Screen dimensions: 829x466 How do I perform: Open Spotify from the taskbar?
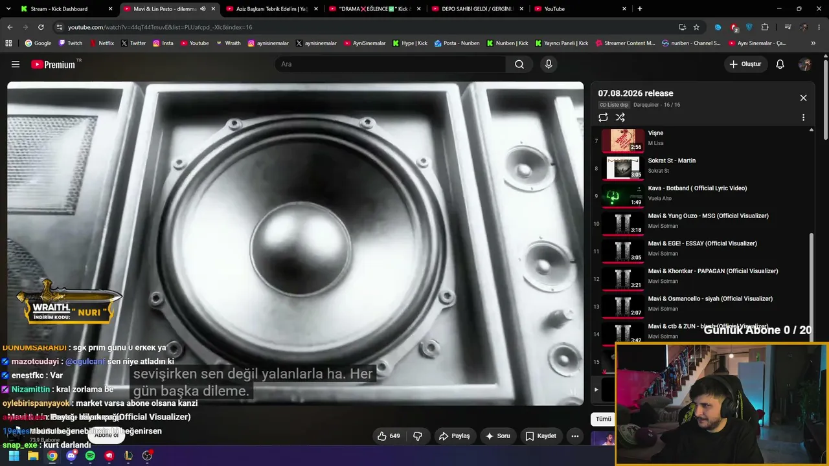click(90, 456)
